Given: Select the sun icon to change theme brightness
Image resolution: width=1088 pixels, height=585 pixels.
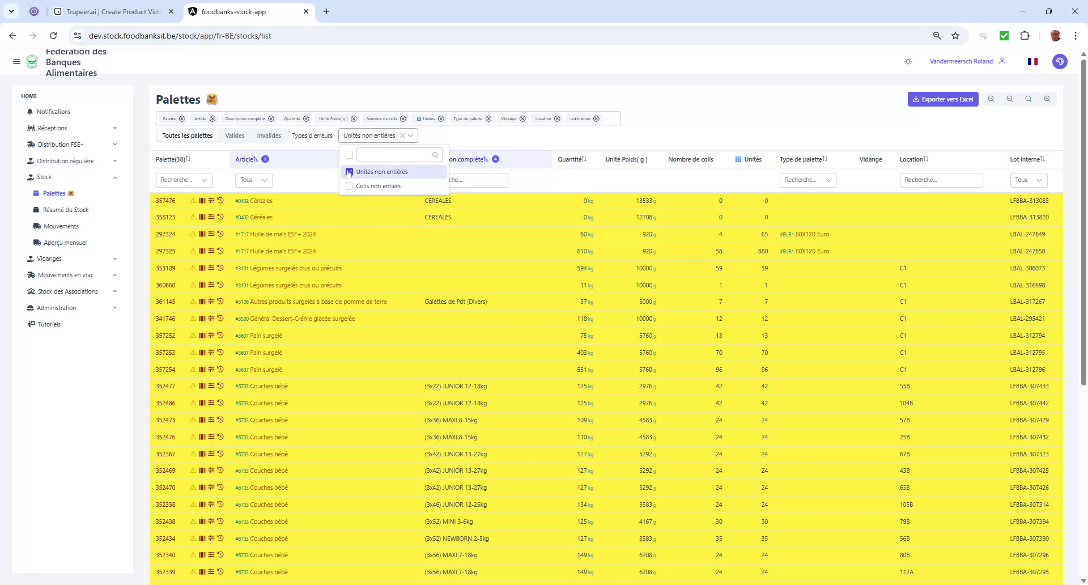Looking at the screenshot, I should pos(908,61).
